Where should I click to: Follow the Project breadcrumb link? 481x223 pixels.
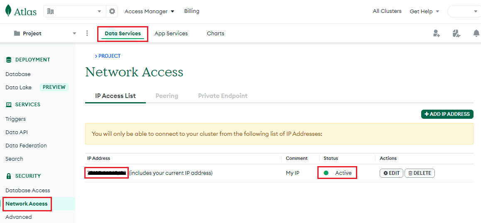pos(109,56)
